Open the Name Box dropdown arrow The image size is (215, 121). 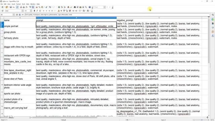click(x=13, y=14)
